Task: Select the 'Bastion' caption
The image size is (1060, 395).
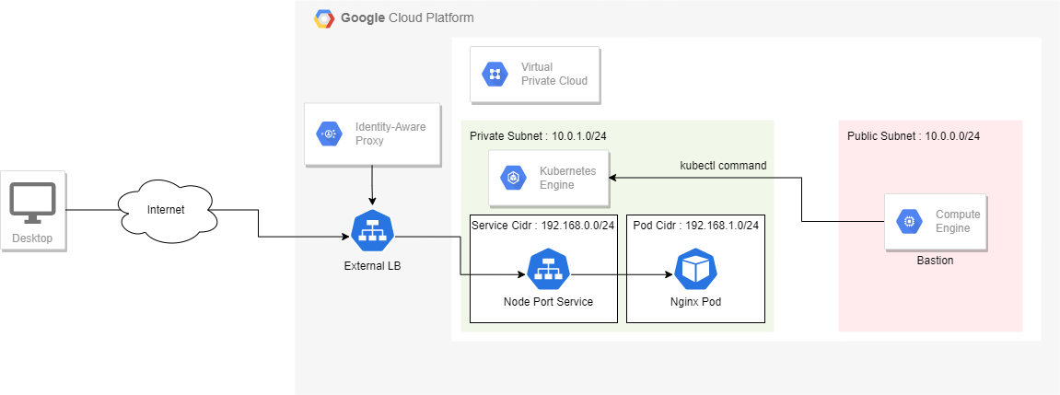Action: [x=935, y=261]
